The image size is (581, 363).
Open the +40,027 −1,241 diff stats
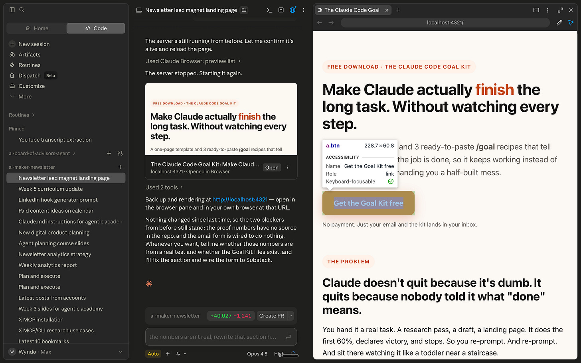[x=231, y=316]
